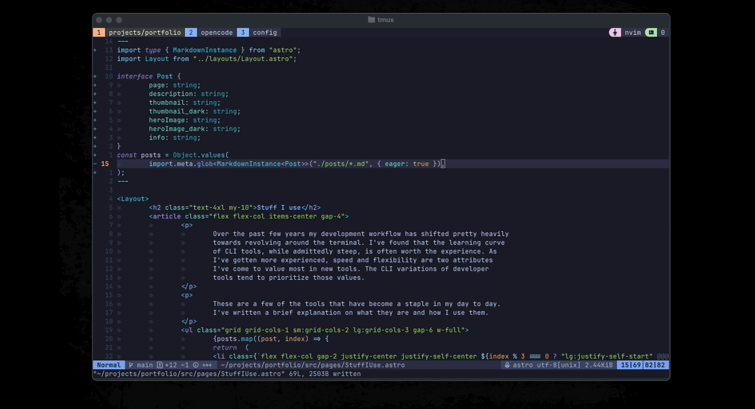Toggle the + sign next to interface Post line

[94, 76]
